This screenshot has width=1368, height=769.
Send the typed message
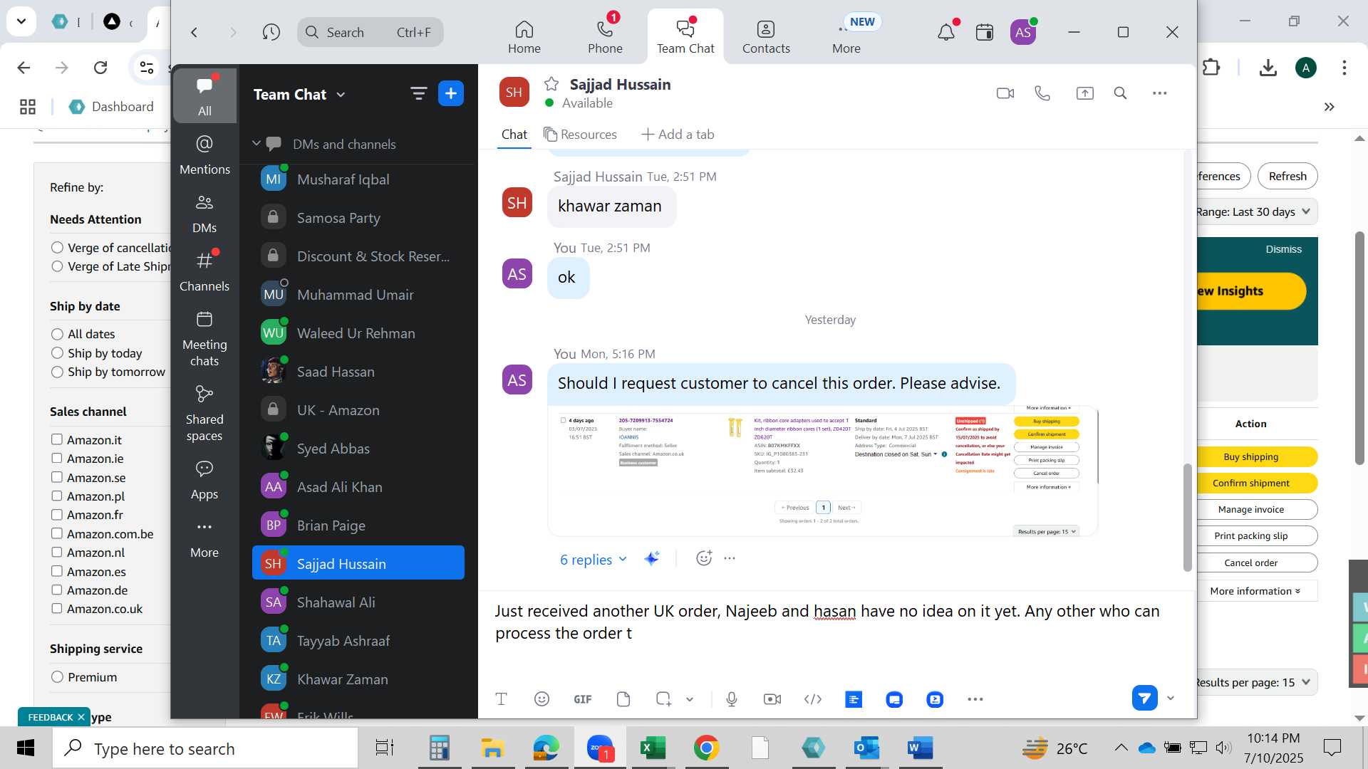click(x=1144, y=698)
